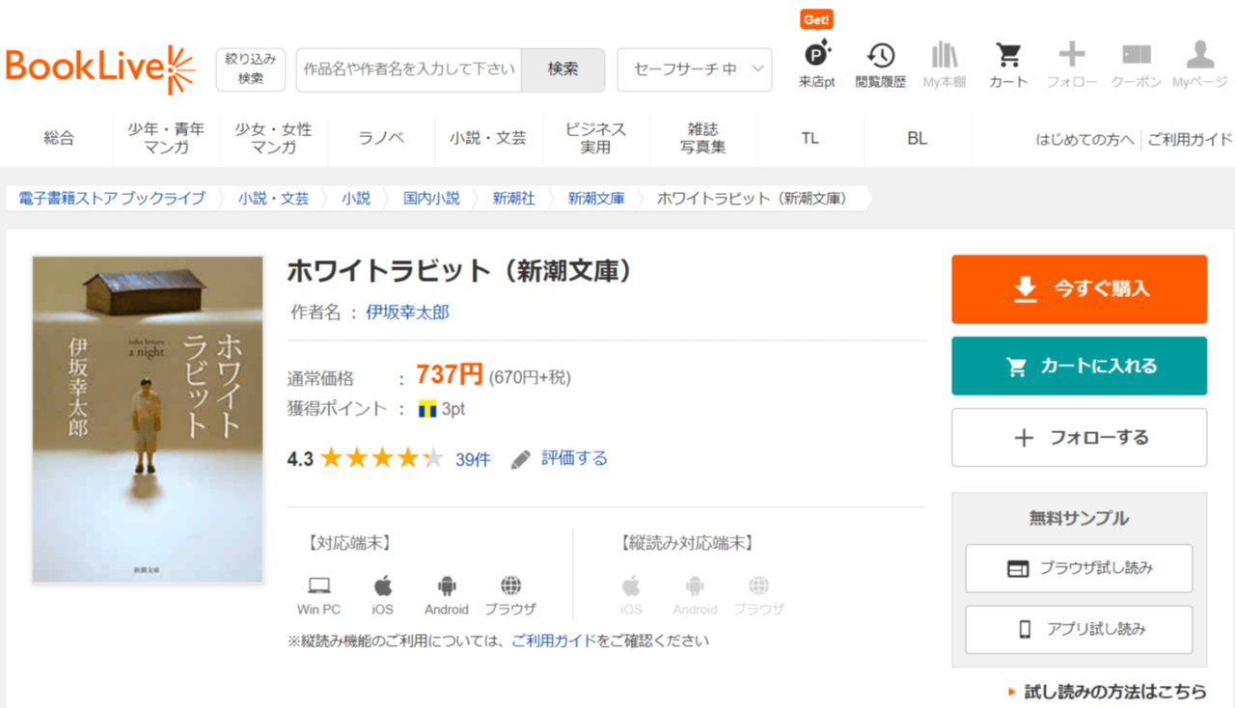Click the T-point icon beside 3pt
The image size is (1235, 708).
(x=427, y=409)
